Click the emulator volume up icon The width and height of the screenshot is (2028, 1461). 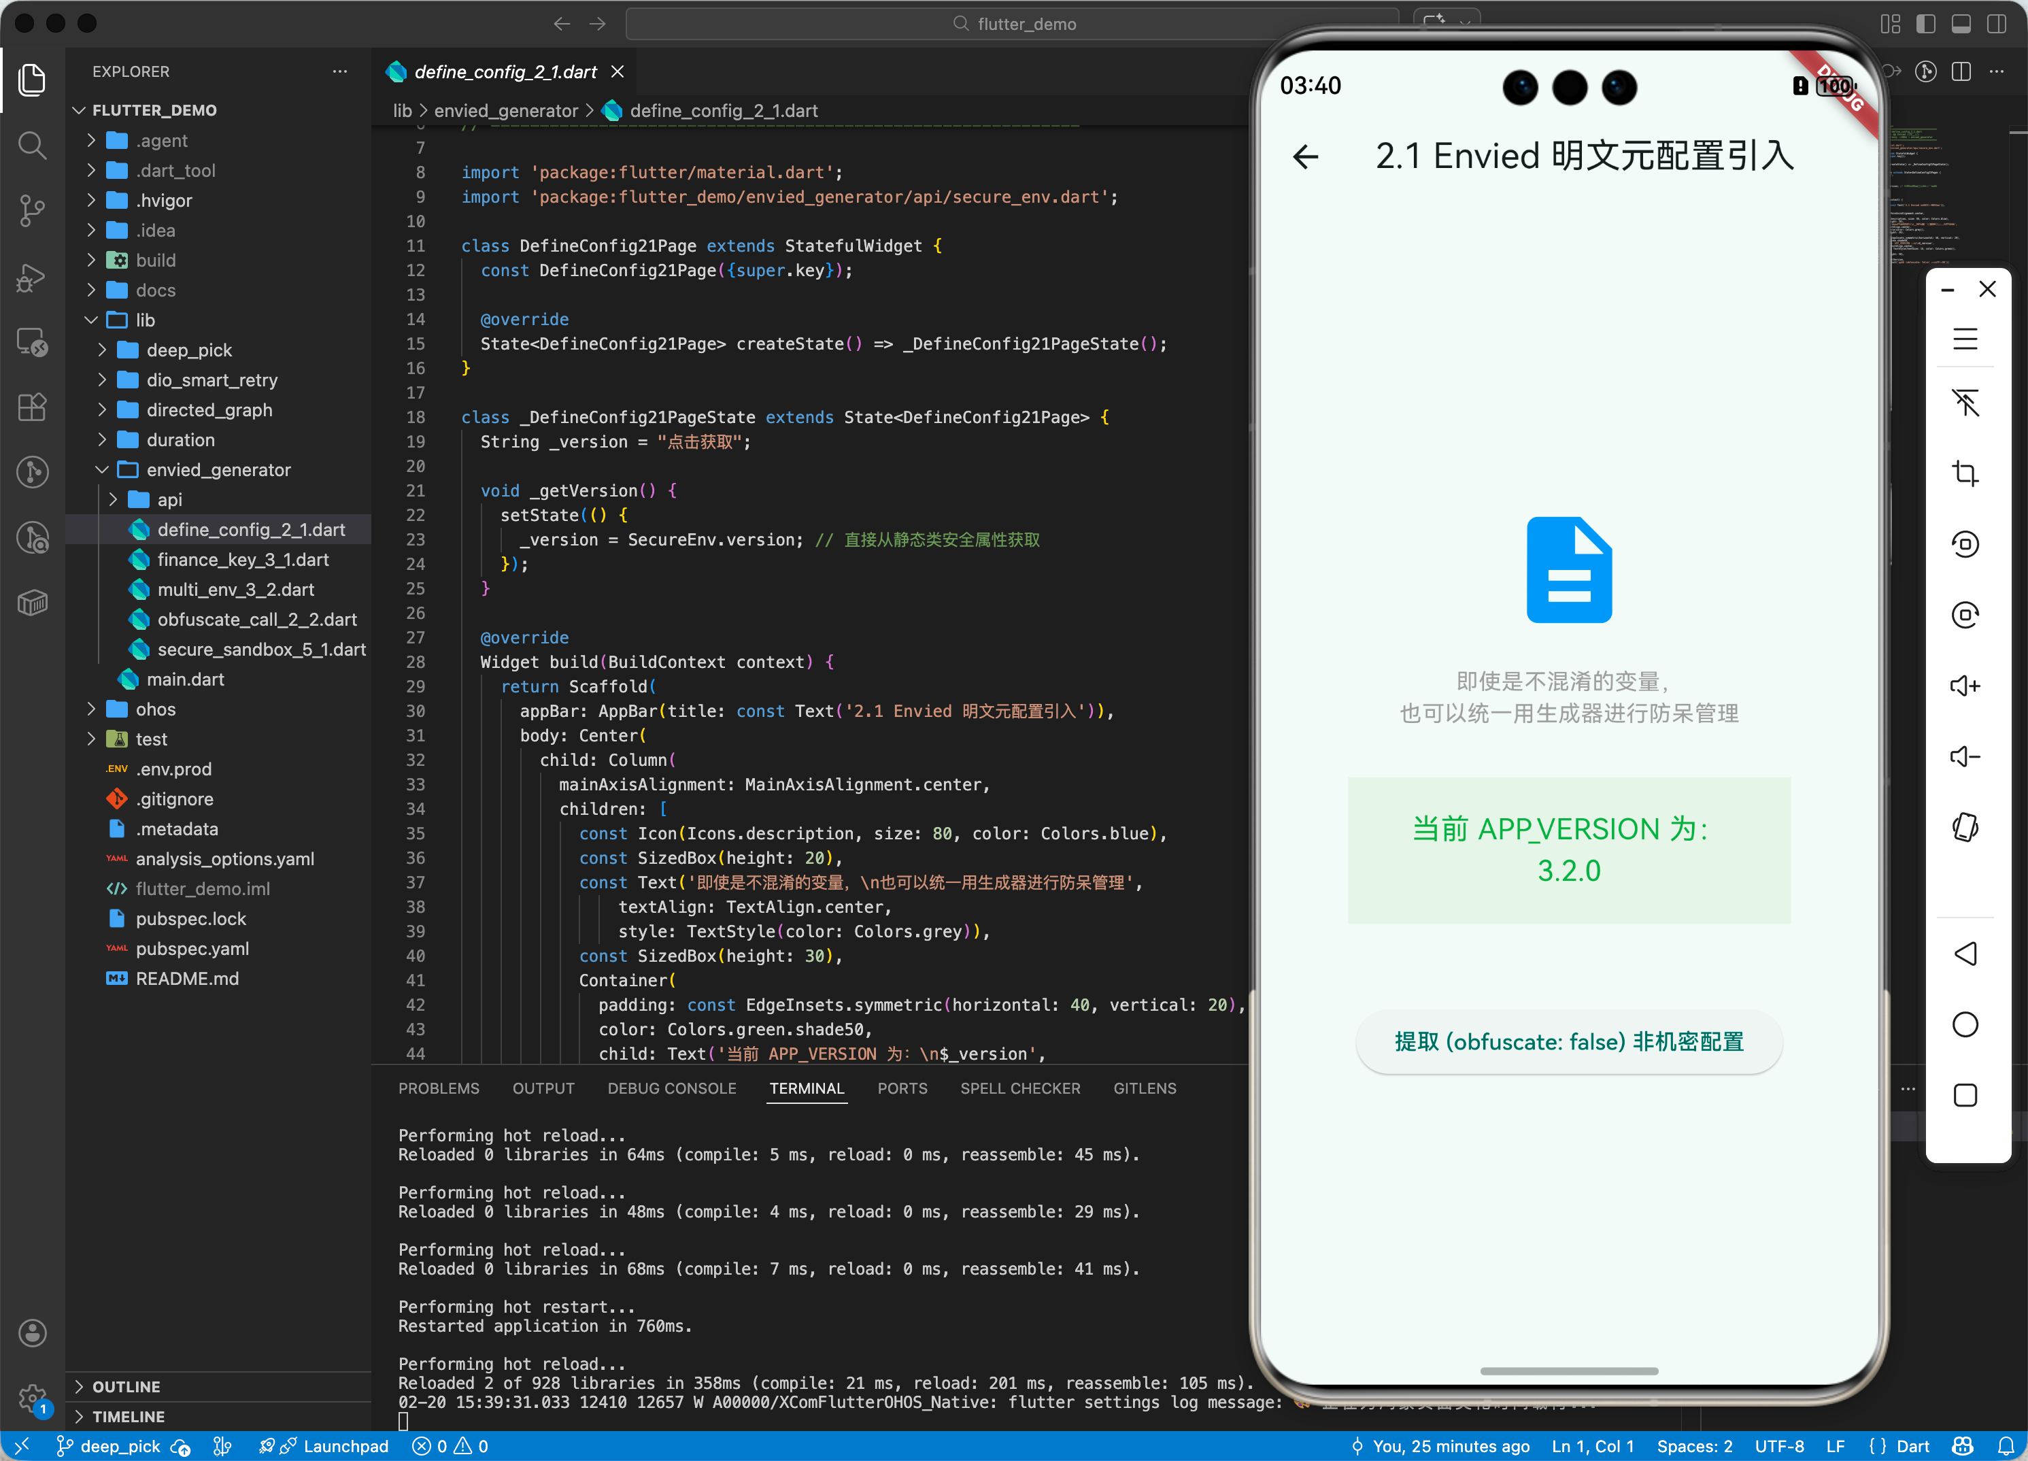click(x=1965, y=686)
